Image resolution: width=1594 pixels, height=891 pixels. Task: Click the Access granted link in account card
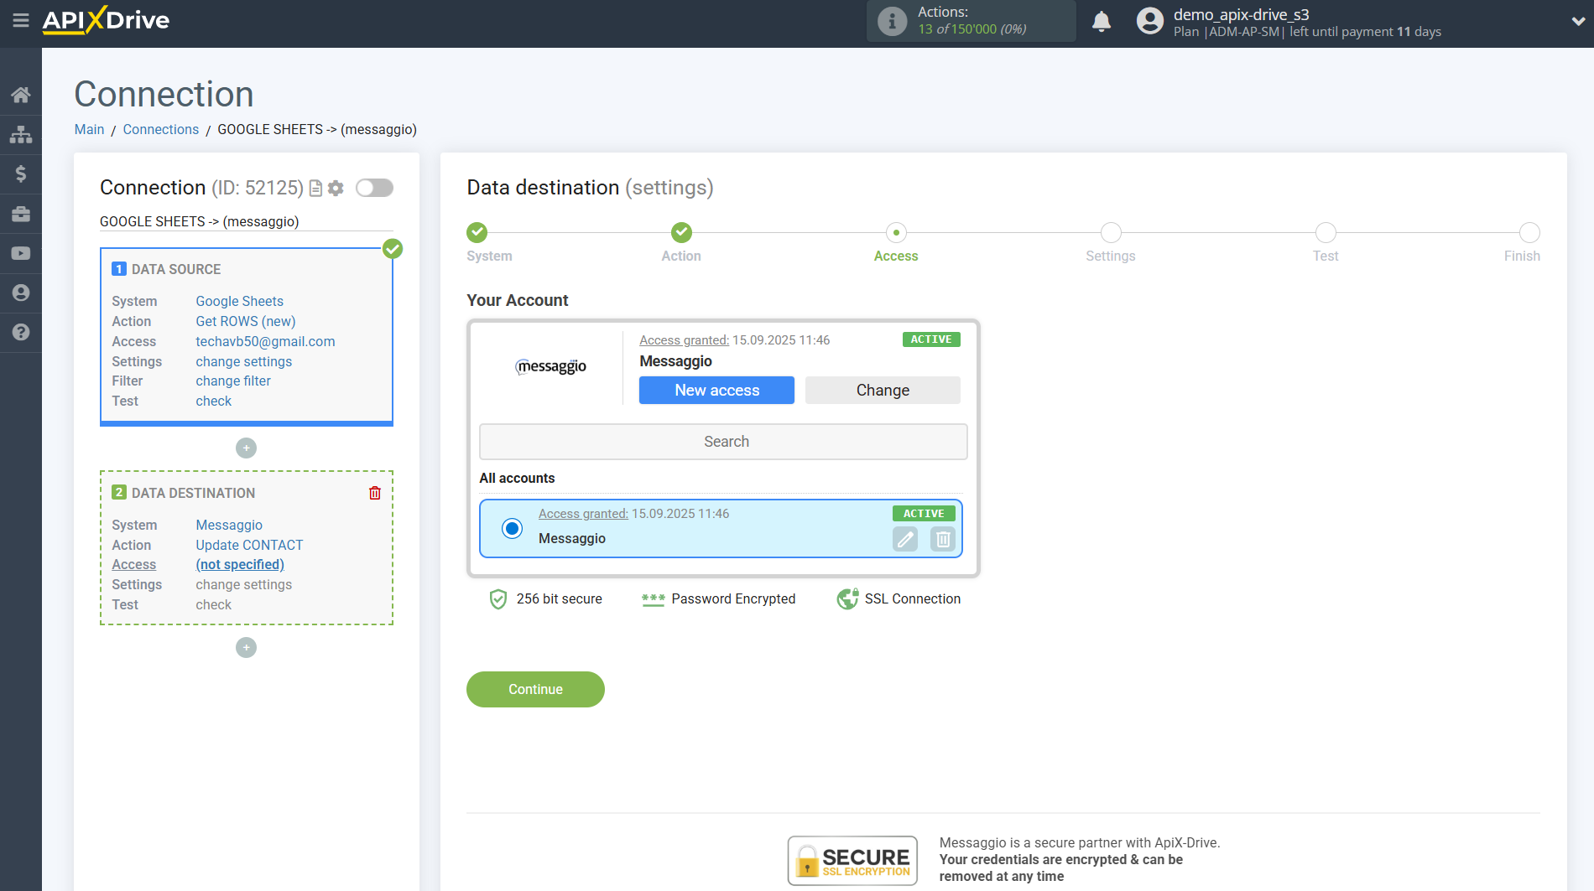684,339
